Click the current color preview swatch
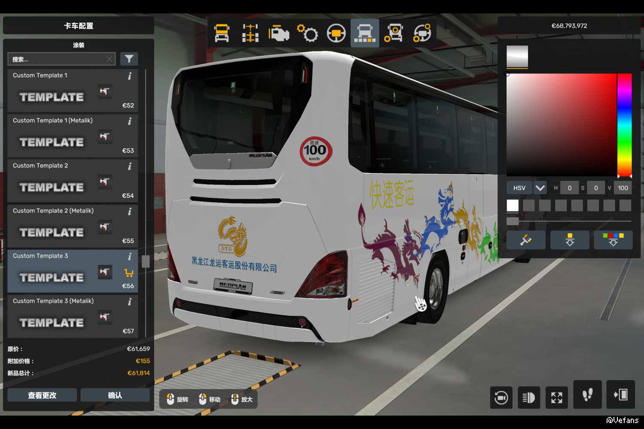 coord(517,57)
